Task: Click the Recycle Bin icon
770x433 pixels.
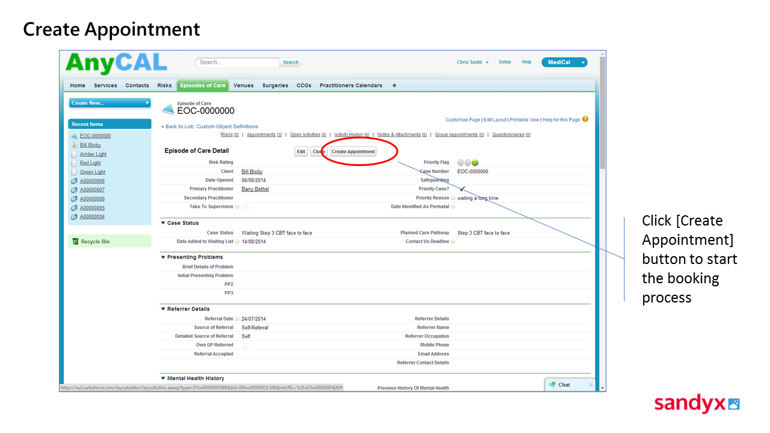Action: (x=75, y=241)
